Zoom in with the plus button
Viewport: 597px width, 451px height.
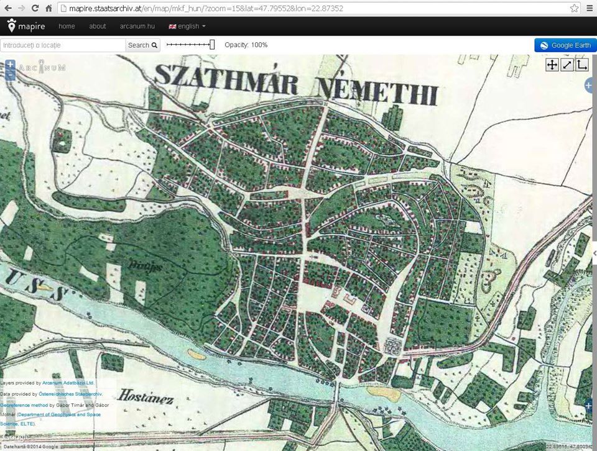(10, 65)
